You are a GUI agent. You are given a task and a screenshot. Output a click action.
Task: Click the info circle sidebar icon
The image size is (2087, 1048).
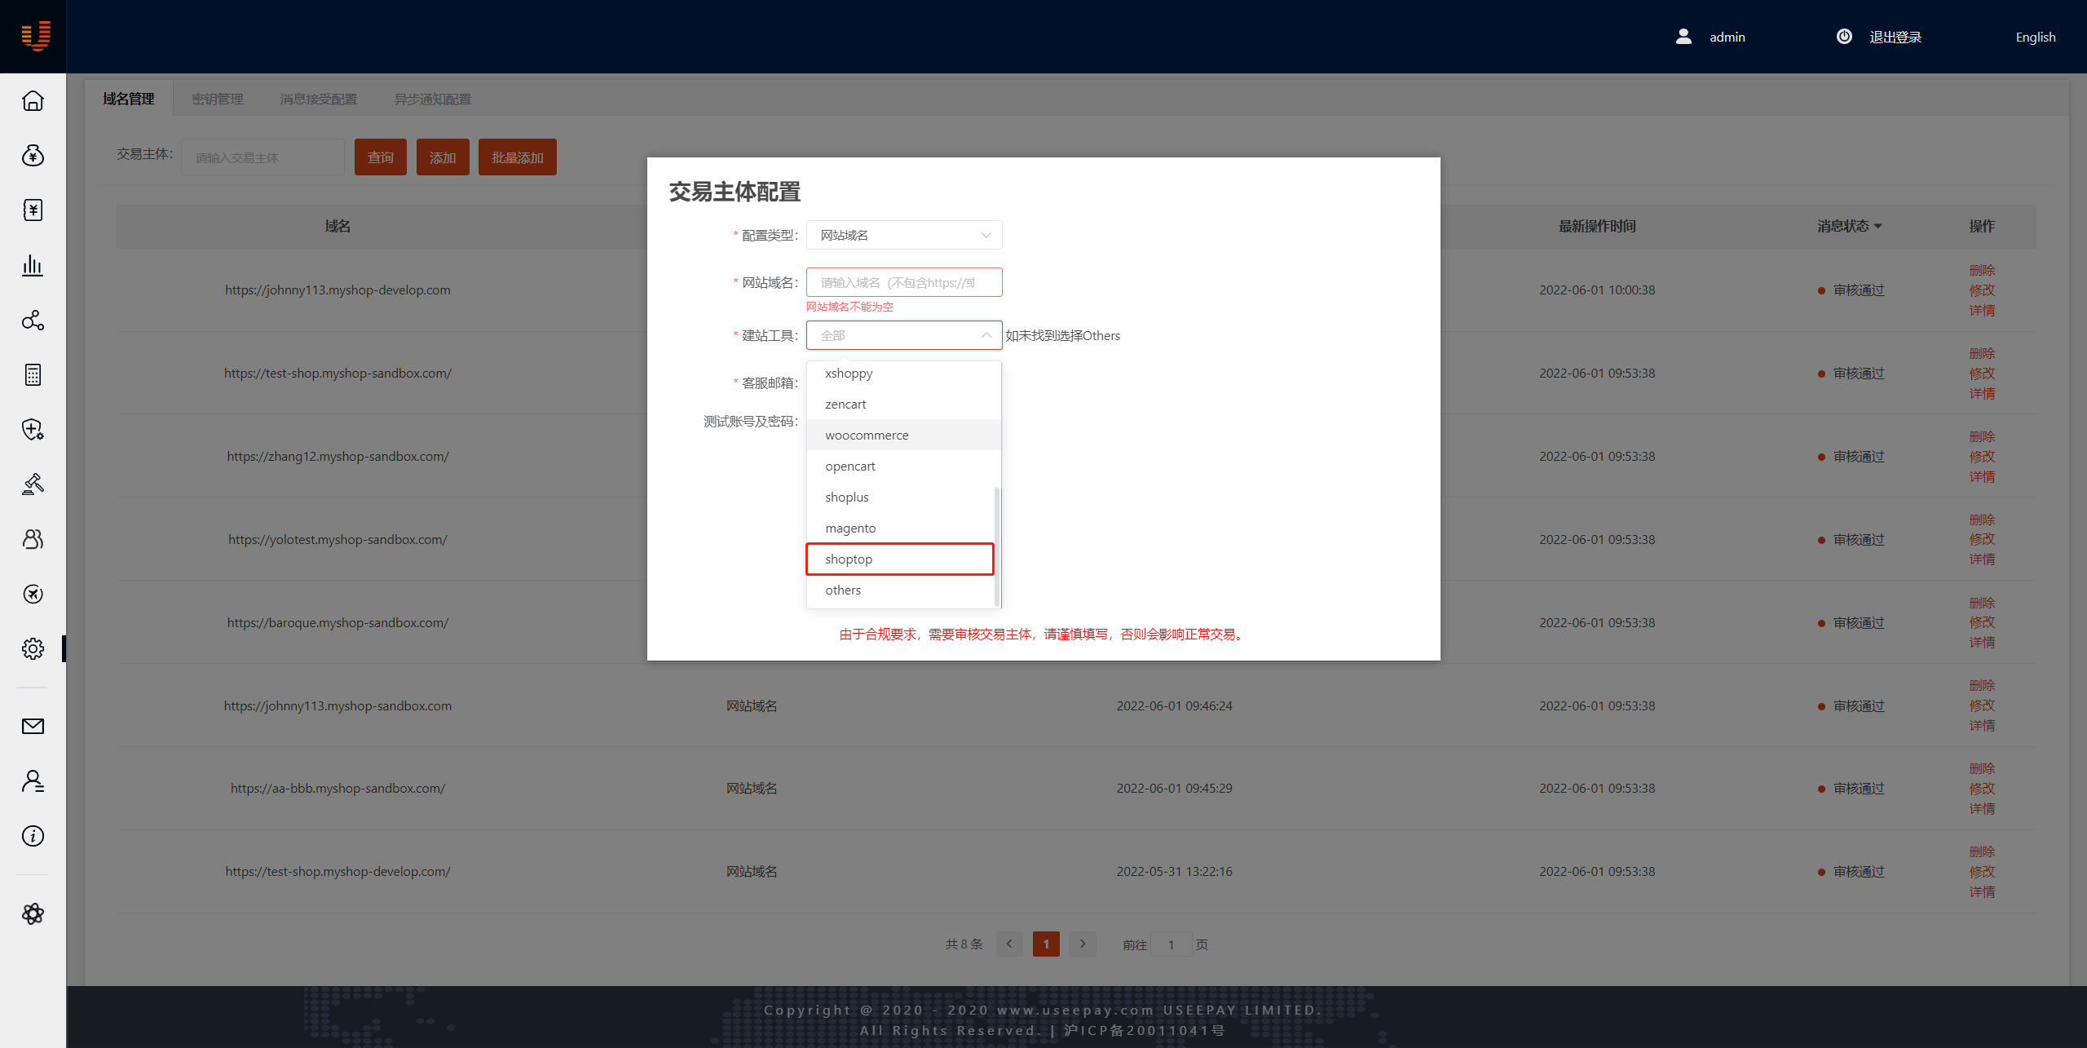(x=33, y=836)
